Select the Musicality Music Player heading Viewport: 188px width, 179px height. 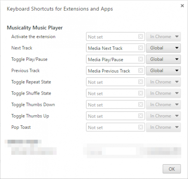tap(35, 28)
